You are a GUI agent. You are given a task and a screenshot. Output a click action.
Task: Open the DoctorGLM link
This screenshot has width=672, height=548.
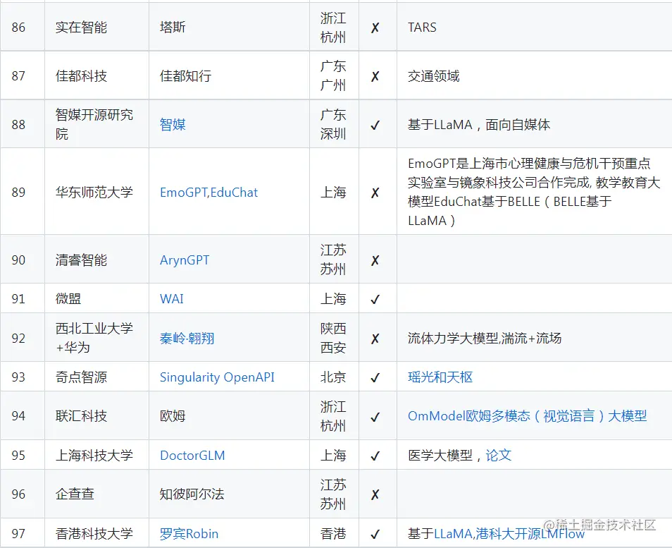(x=192, y=455)
